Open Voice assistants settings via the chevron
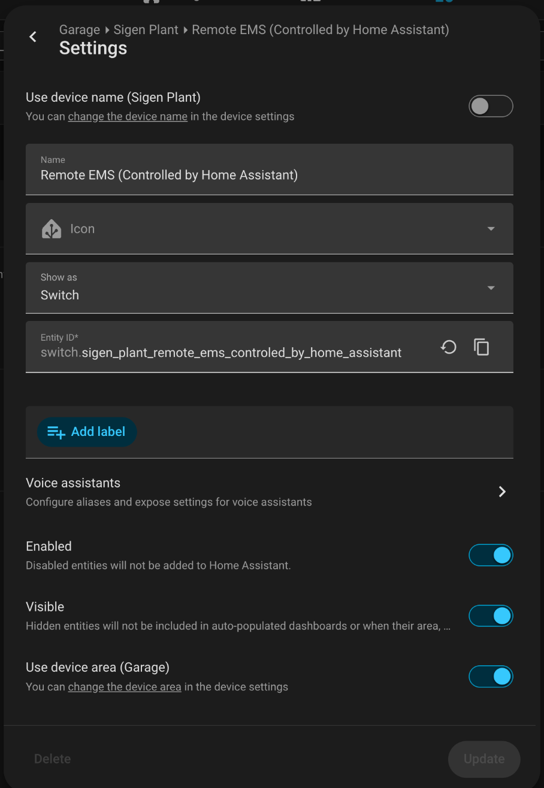The width and height of the screenshot is (544, 788). click(502, 492)
